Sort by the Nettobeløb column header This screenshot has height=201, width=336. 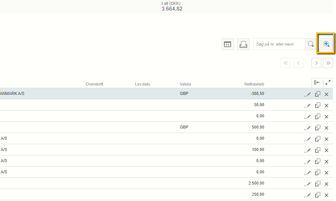click(254, 84)
